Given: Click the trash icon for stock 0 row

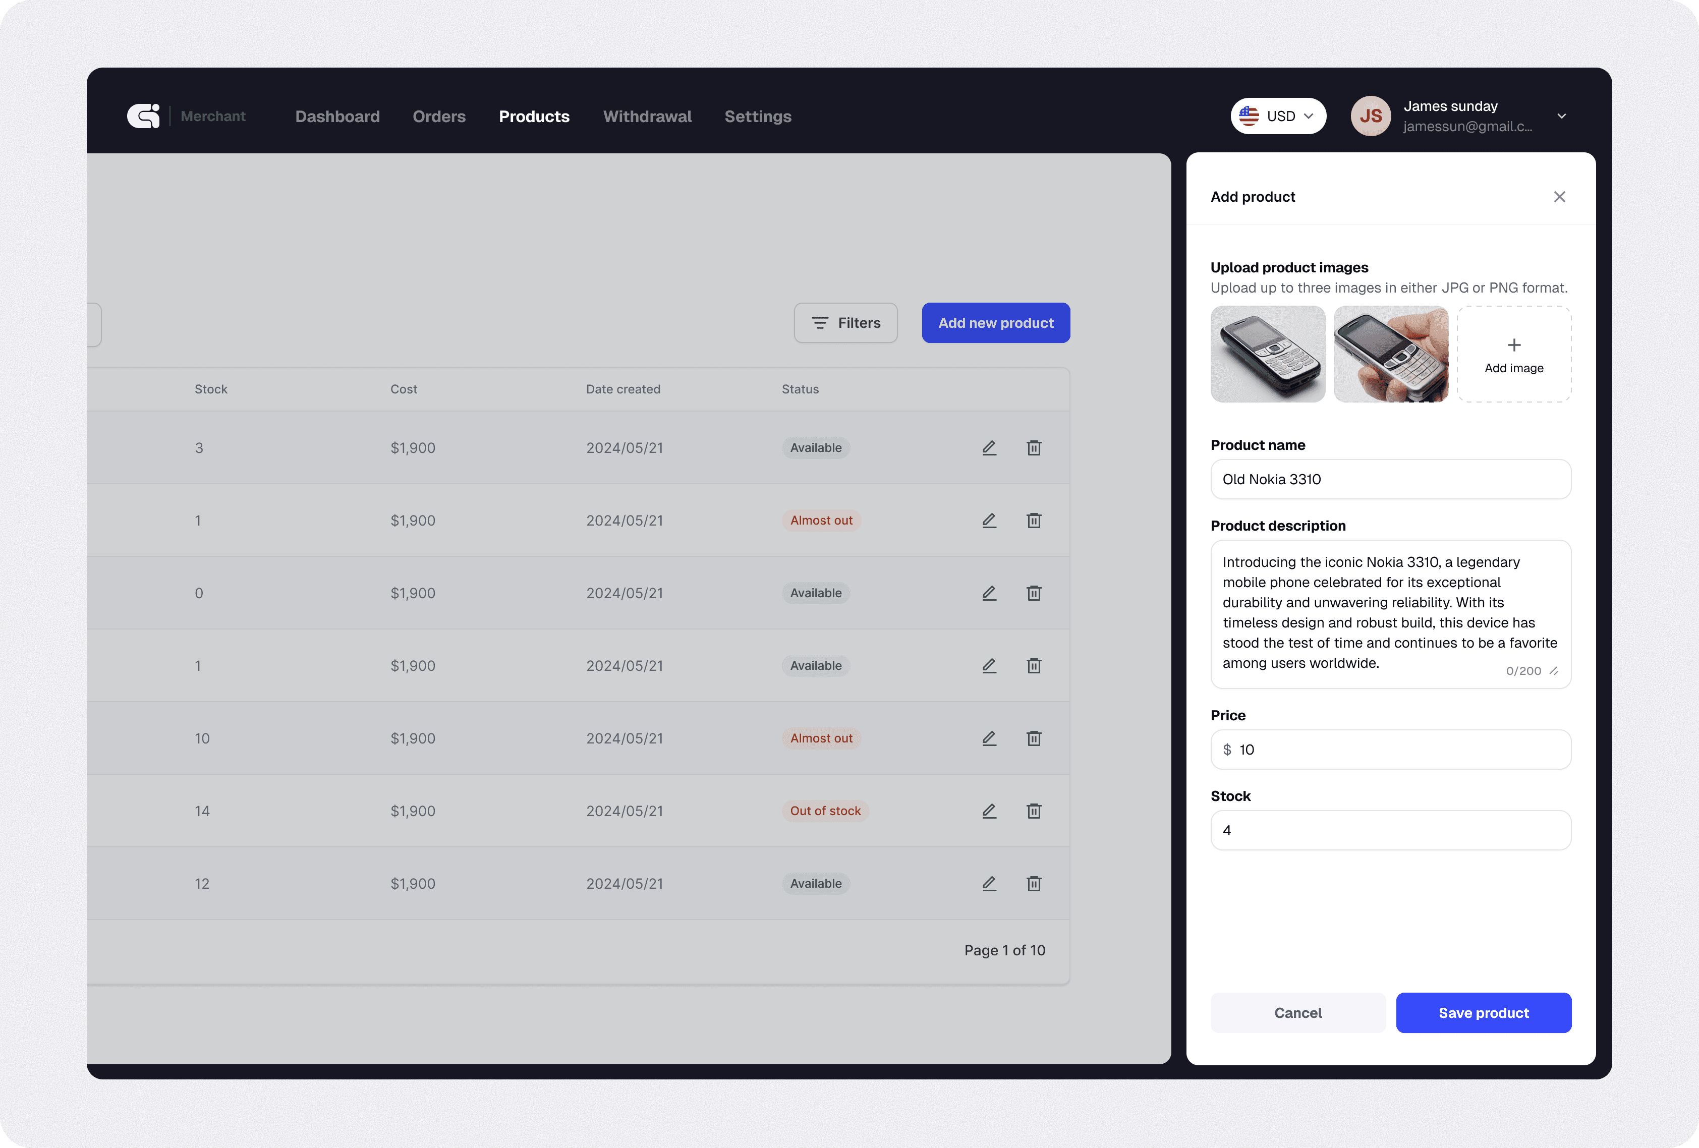Looking at the screenshot, I should point(1034,593).
